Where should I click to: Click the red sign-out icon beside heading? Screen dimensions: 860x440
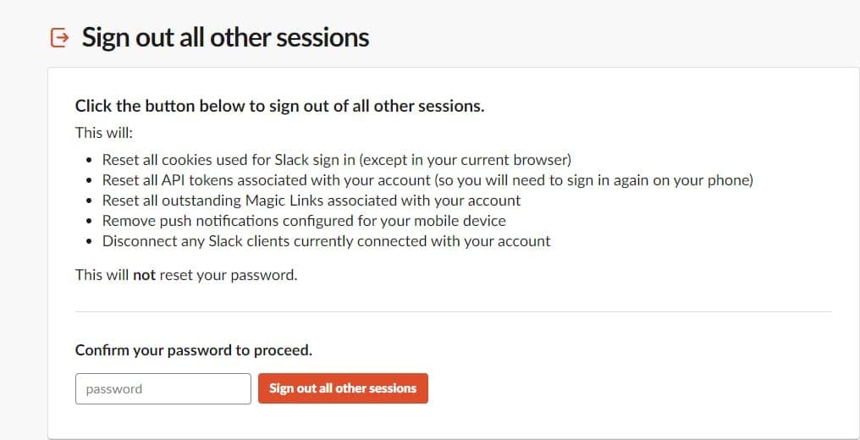pyautogui.click(x=59, y=37)
